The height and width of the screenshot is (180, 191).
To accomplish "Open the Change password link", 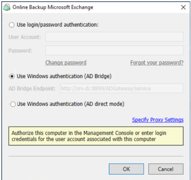I will (66, 63).
